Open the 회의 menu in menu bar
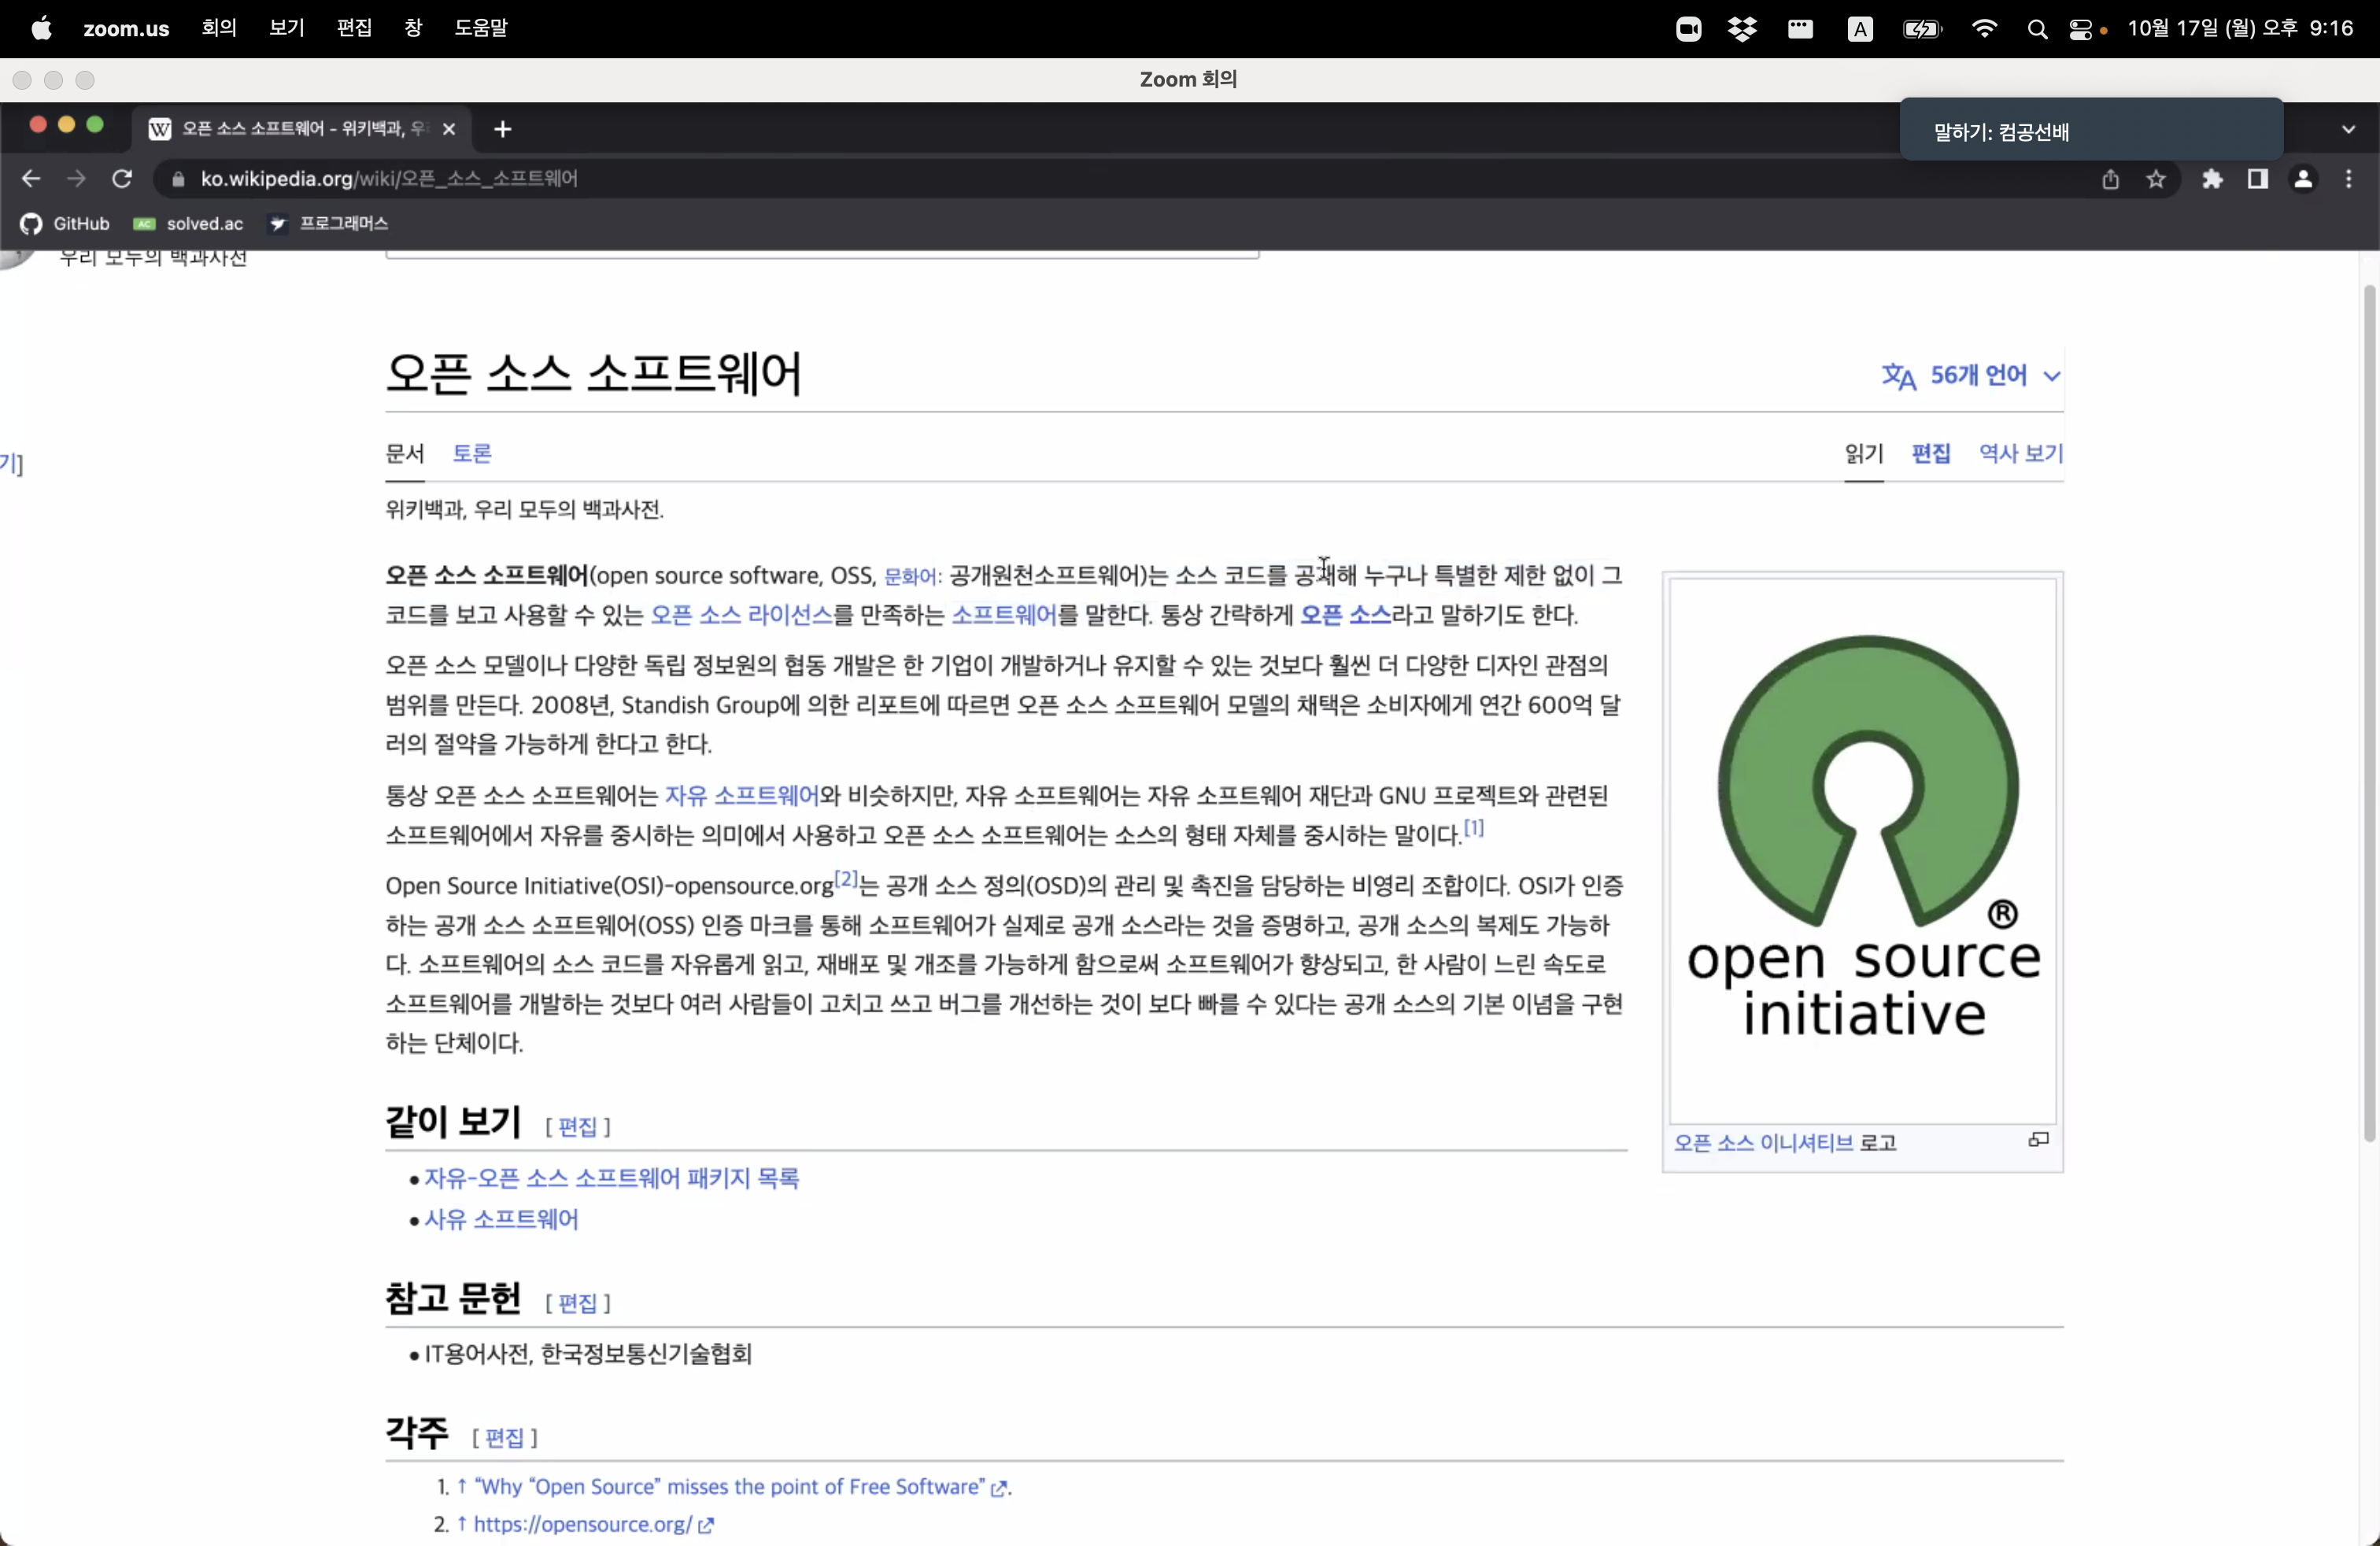 pos(219,28)
